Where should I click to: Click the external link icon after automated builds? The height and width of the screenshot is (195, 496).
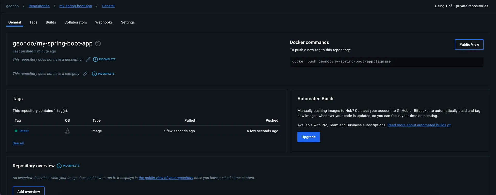tap(449, 125)
